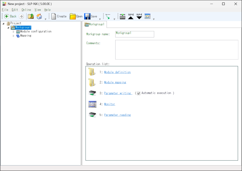Click the module network toolbar icon

pos(123,16)
